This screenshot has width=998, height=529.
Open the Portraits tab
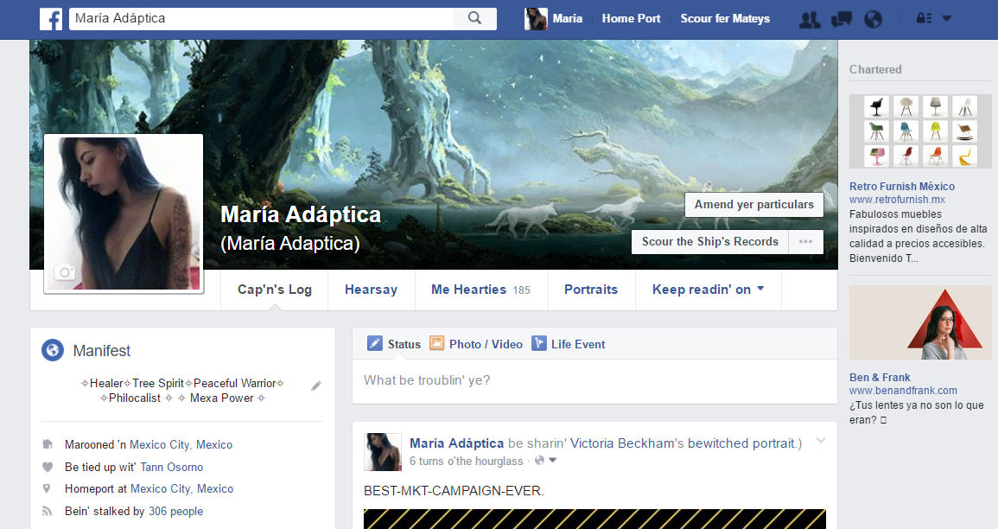[591, 290]
